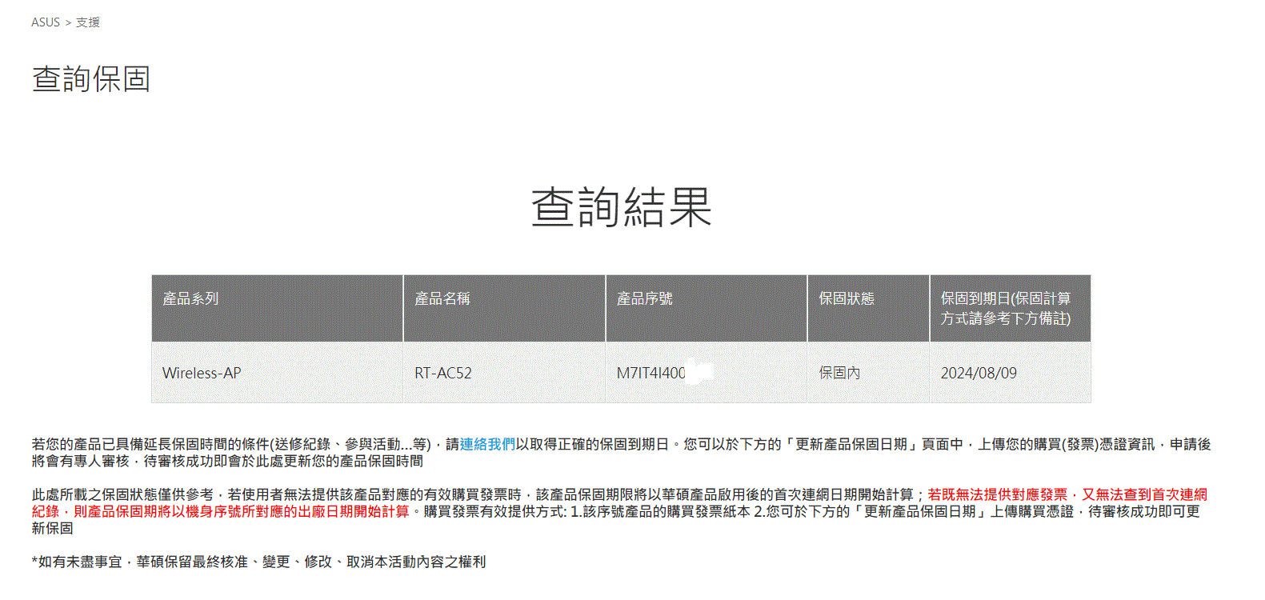
Task: Open the 支援 breadcrumb link
Action: click(88, 22)
